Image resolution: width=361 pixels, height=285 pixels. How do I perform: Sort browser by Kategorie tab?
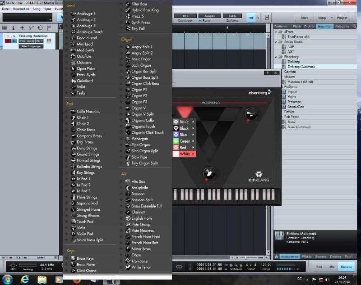(342, 27)
